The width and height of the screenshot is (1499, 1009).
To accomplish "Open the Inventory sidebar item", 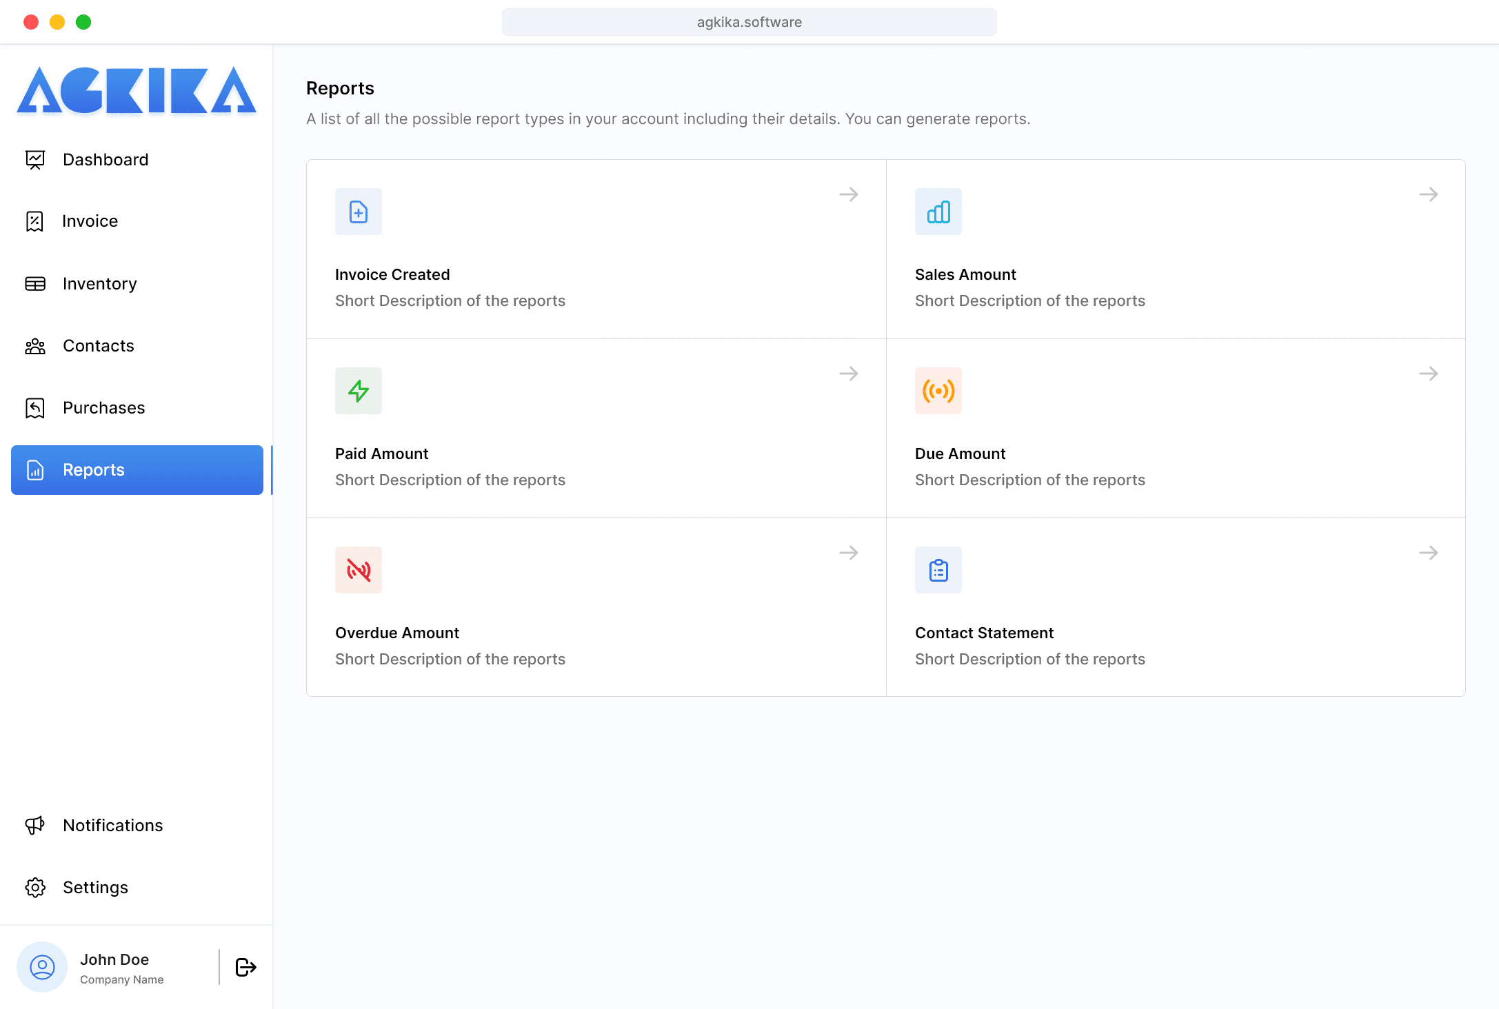I will 99,283.
